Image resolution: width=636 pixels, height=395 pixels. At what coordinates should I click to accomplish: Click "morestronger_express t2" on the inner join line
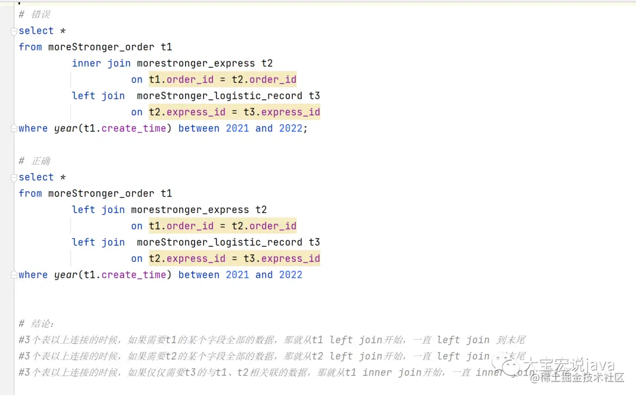(x=205, y=63)
